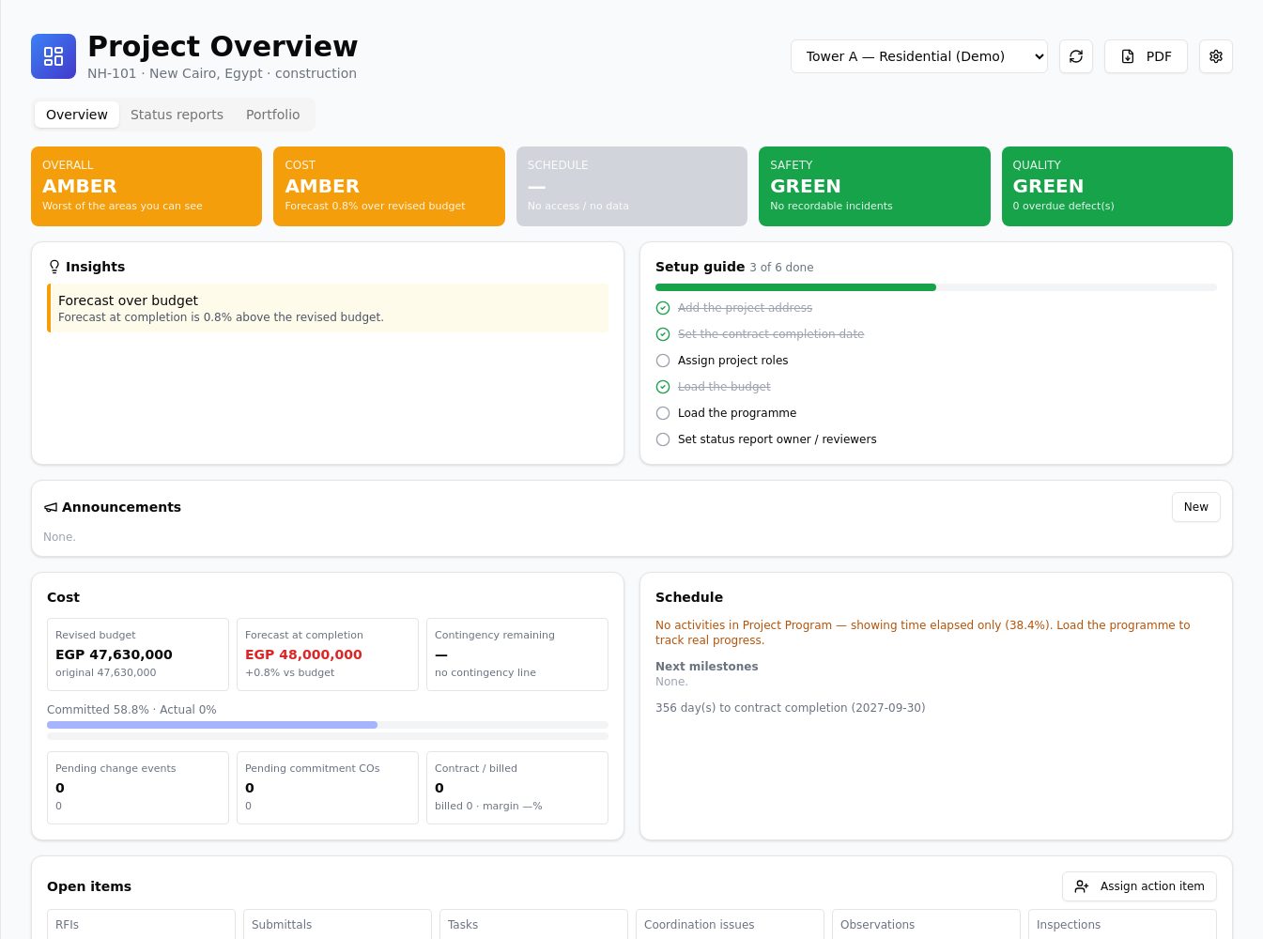Click the Committed cost progress bar

328,725
